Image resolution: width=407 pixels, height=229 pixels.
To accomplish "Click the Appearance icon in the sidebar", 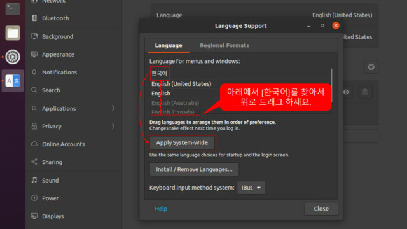I will click(x=34, y=54).
